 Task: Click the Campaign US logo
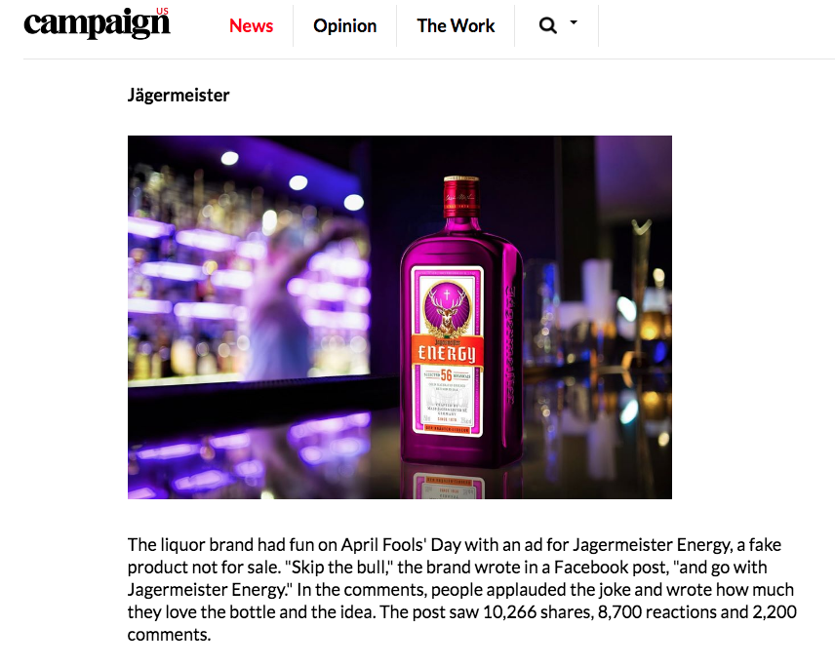coord(97,22)
